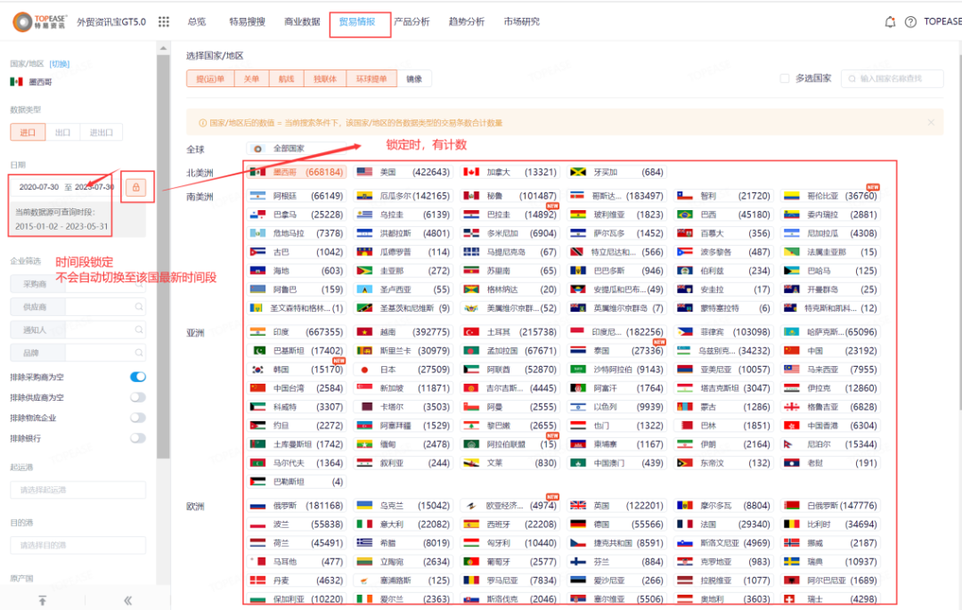
Task: Click the info icon in the notice banner
Action: click(202, 123)
